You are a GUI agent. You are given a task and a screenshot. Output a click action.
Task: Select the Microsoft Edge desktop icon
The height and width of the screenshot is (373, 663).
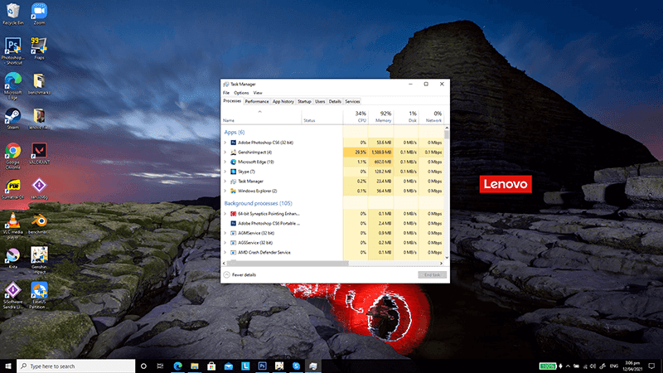(x=12, y=86)
